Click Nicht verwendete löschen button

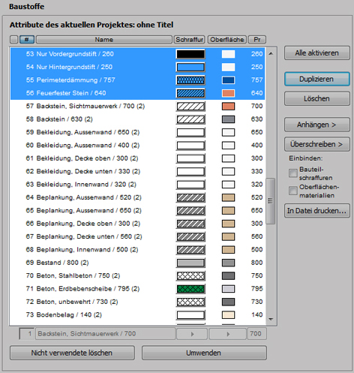pos(72,353)
